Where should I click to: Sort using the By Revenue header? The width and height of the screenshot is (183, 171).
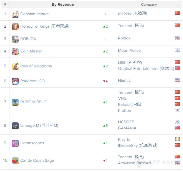click(x=63, y=4)
